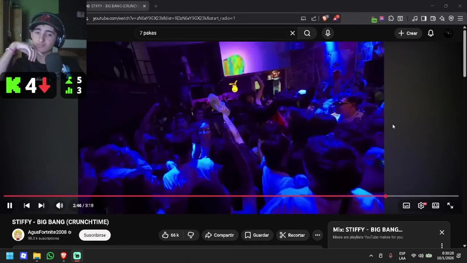The width and height of the screenshot is (467, 263).
Task: Open Brave Shields lion icon
Action: tap(325, 18)
